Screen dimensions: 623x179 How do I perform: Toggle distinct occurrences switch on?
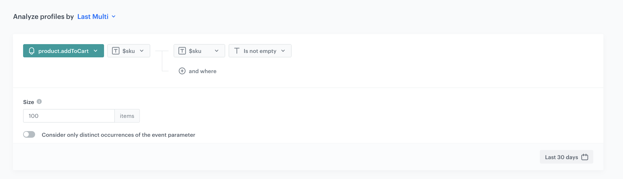pyautogui.click(x=29, y=135)
